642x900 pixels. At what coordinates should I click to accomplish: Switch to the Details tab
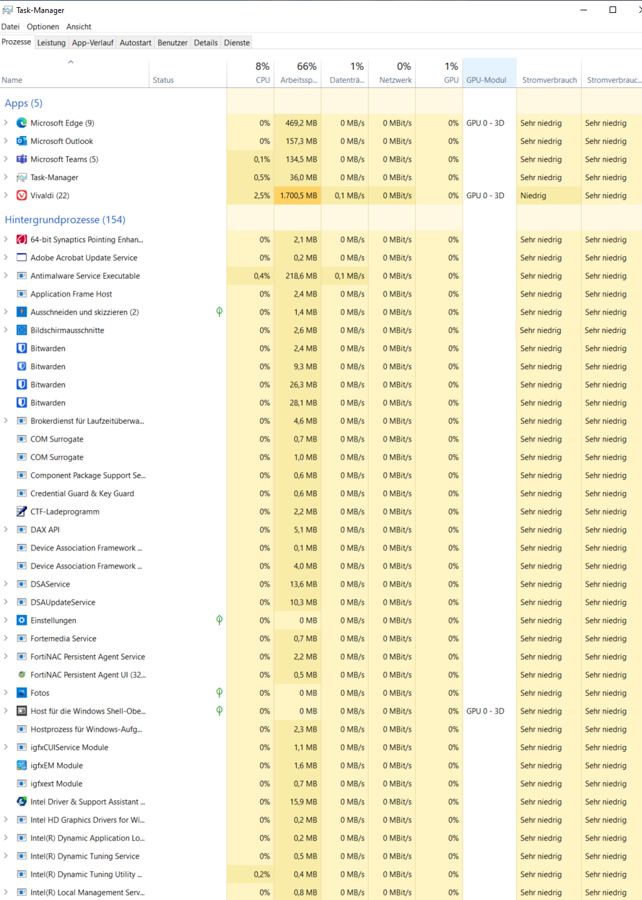pyautogui.click(x=206, y=43)
